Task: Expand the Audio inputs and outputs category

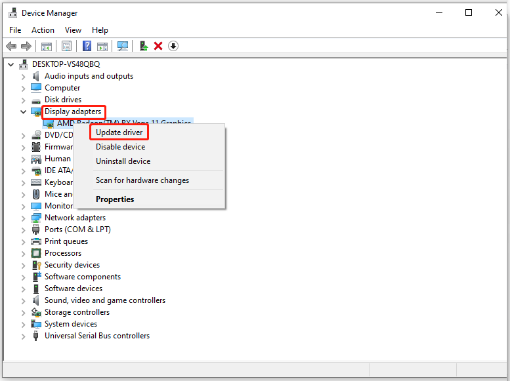Action: (23, 77)
